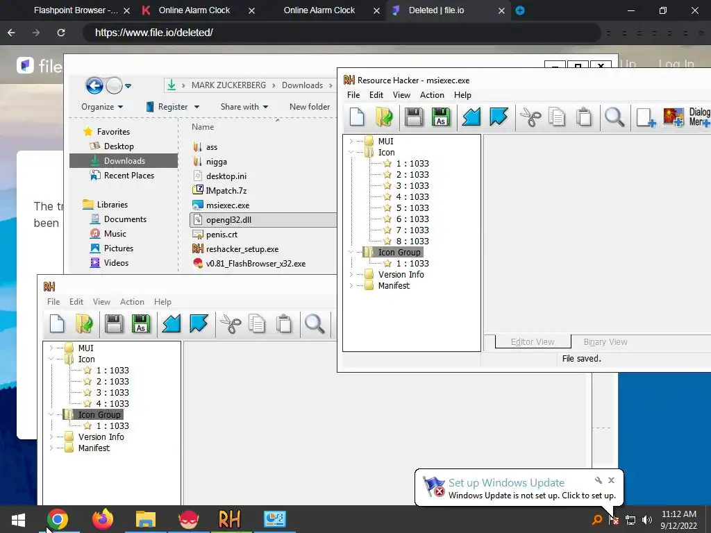This screenshot has height=533, width=711.
Task: Switch to Binary View tab
Action: pos(605,342)
